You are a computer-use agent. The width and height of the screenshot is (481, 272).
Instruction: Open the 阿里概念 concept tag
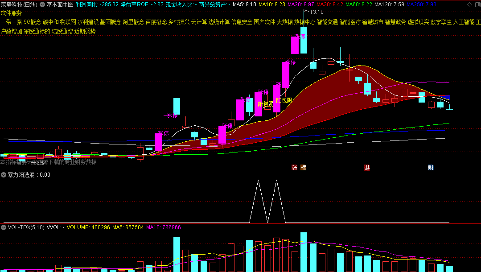(133, 22)
